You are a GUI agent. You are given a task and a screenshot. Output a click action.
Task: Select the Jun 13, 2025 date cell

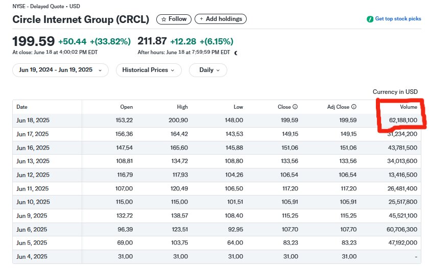pyautogui.click(x=33, y=161)
